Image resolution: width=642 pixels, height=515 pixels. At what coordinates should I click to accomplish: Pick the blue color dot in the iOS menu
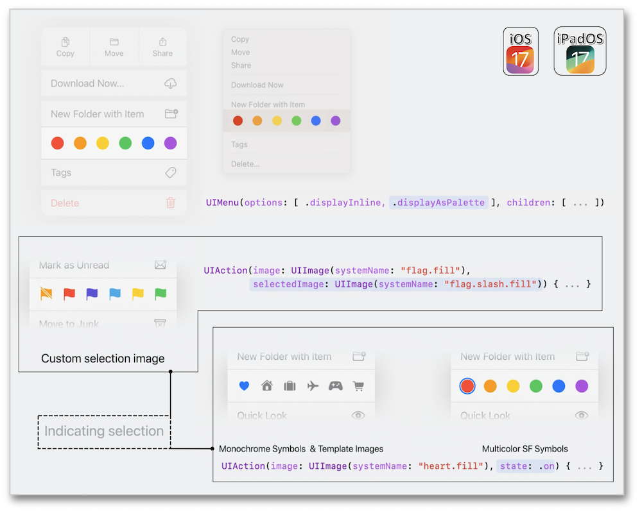(148, 143)
